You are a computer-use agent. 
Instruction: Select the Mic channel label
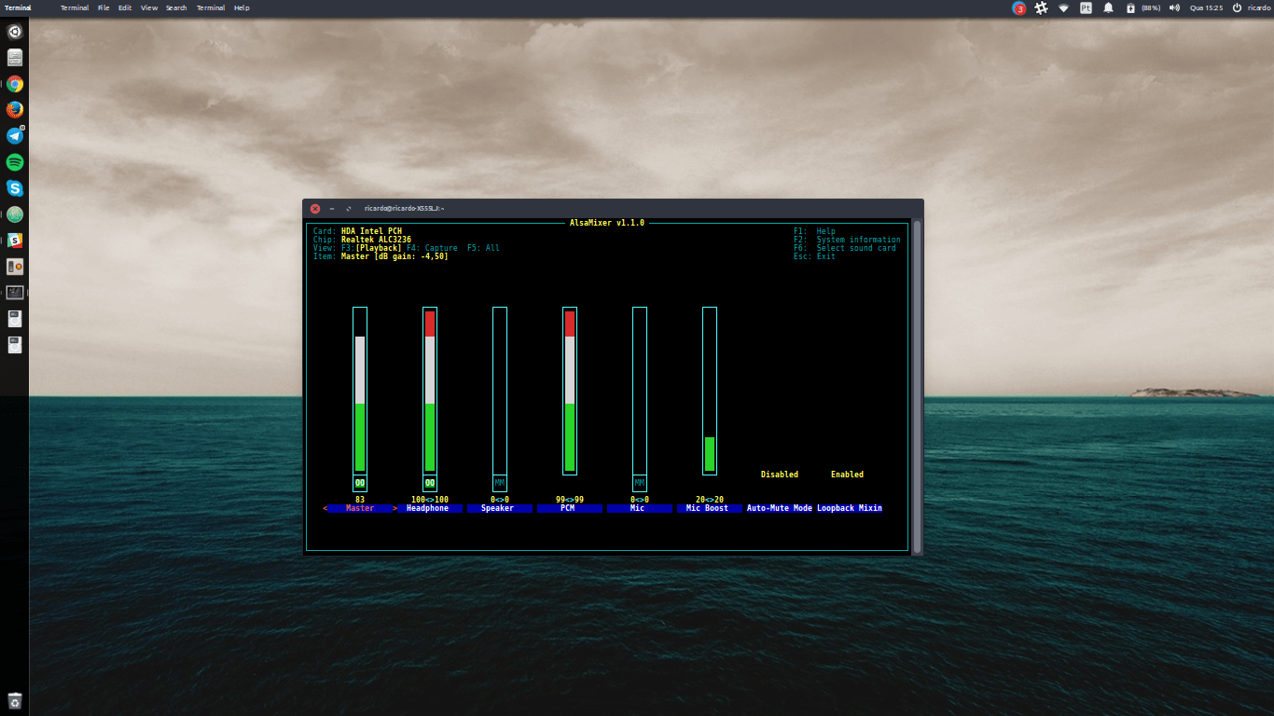(x=640, y=509)
